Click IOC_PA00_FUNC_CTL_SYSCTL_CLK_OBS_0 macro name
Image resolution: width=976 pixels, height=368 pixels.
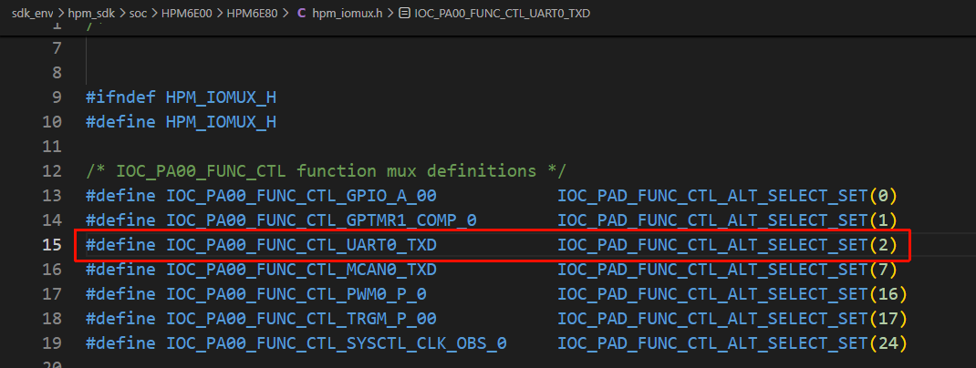pos(336,343)
